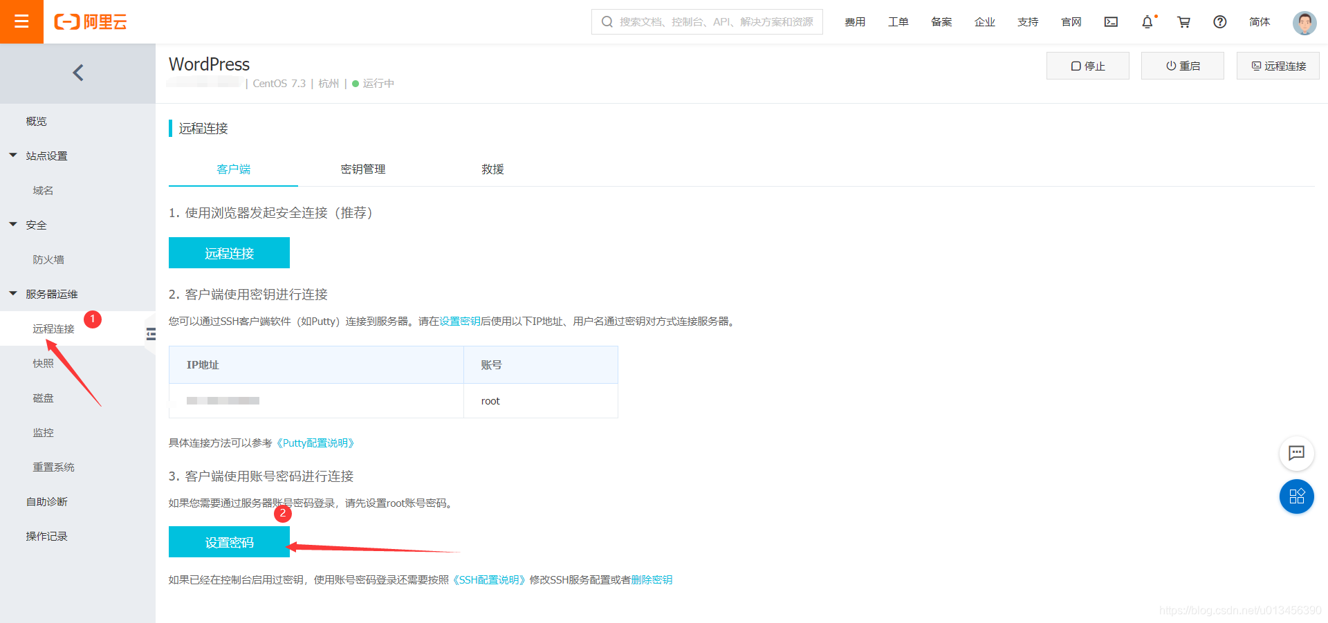Open 重置系统 in the sidebar
This screenshot has width=1328, height=623.
(x=53, y=467)
